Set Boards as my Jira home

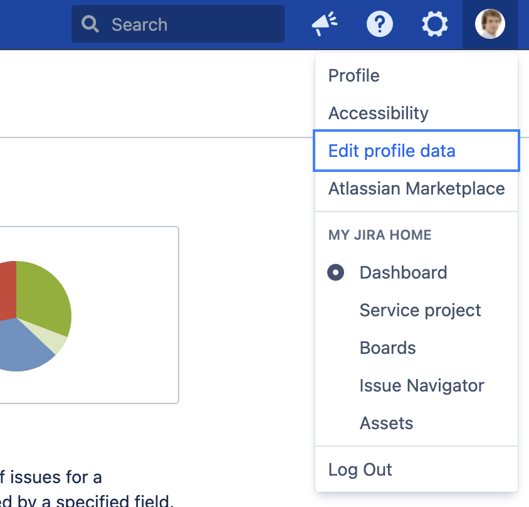click(x=387, y=348)
